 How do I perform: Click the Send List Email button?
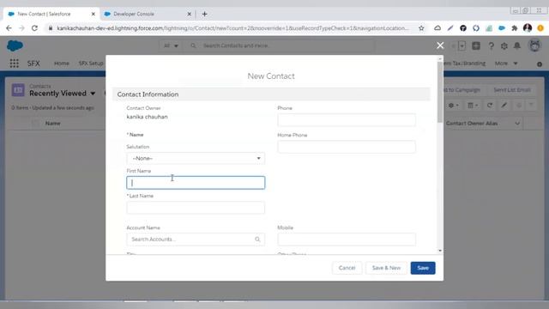(512, 90)
